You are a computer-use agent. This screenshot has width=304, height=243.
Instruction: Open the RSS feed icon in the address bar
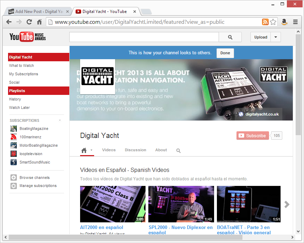coord(265,22)
